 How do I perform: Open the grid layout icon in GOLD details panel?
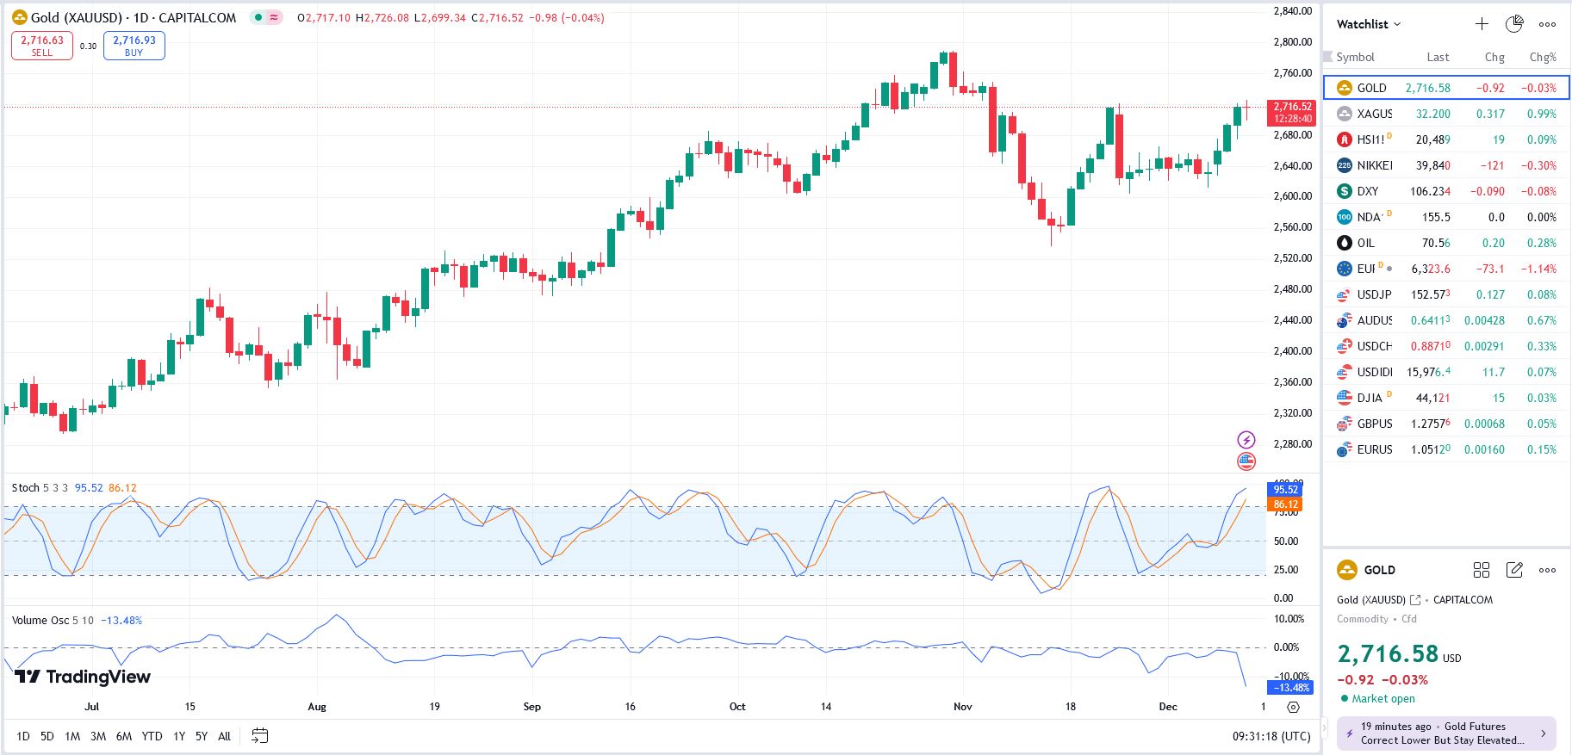1482,570
